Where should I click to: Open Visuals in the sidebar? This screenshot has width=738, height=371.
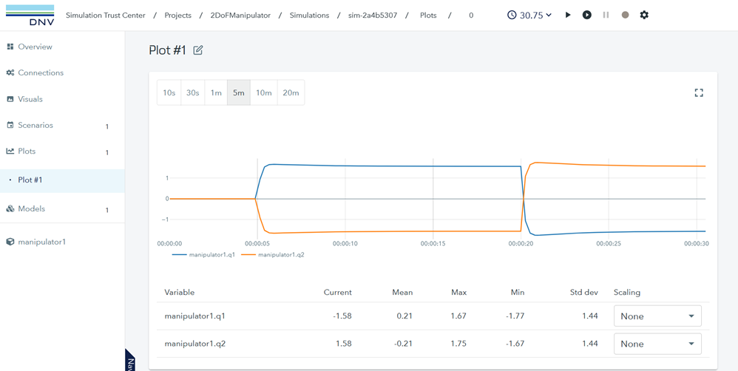pos(62,99)
